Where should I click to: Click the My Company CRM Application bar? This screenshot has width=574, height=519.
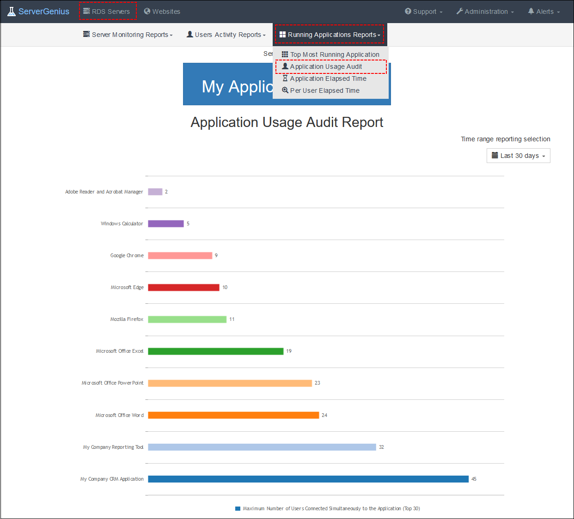click(x=307, y=479)
